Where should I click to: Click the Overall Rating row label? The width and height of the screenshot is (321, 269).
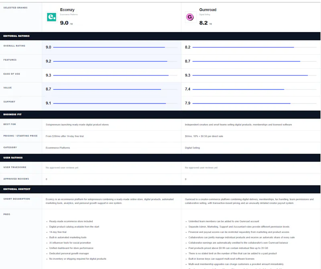(x=14, y=46)
